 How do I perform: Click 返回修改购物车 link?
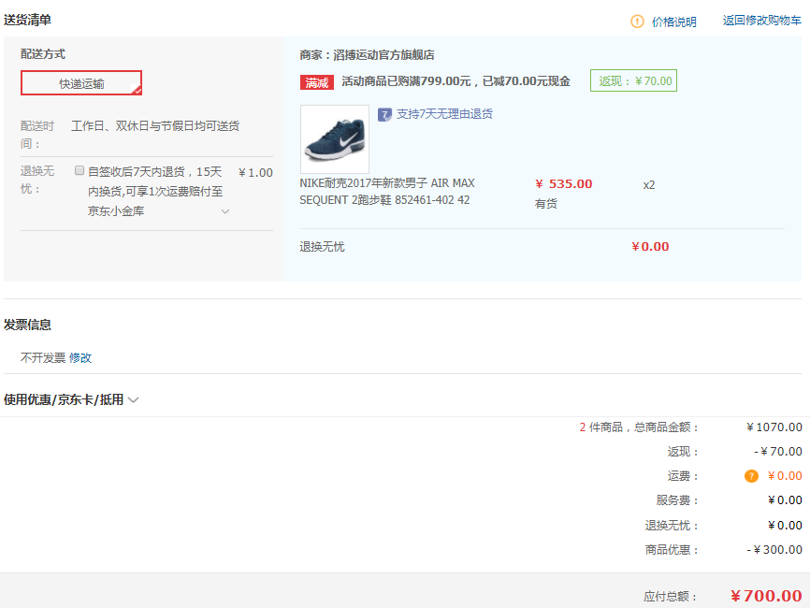coord(762,21)
